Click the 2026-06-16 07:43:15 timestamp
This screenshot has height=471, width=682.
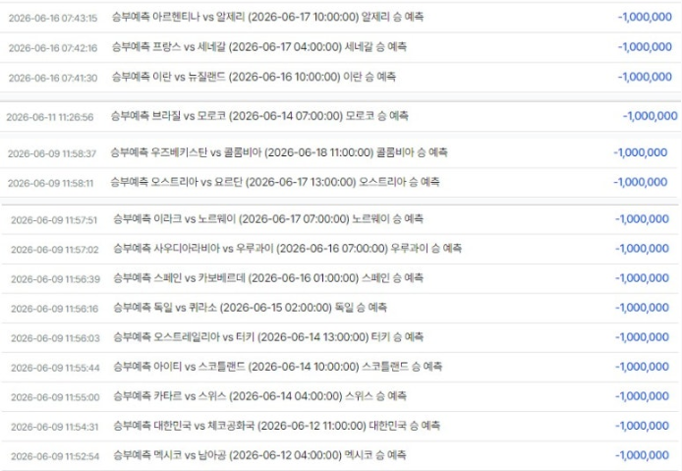[x=53, y=19]
